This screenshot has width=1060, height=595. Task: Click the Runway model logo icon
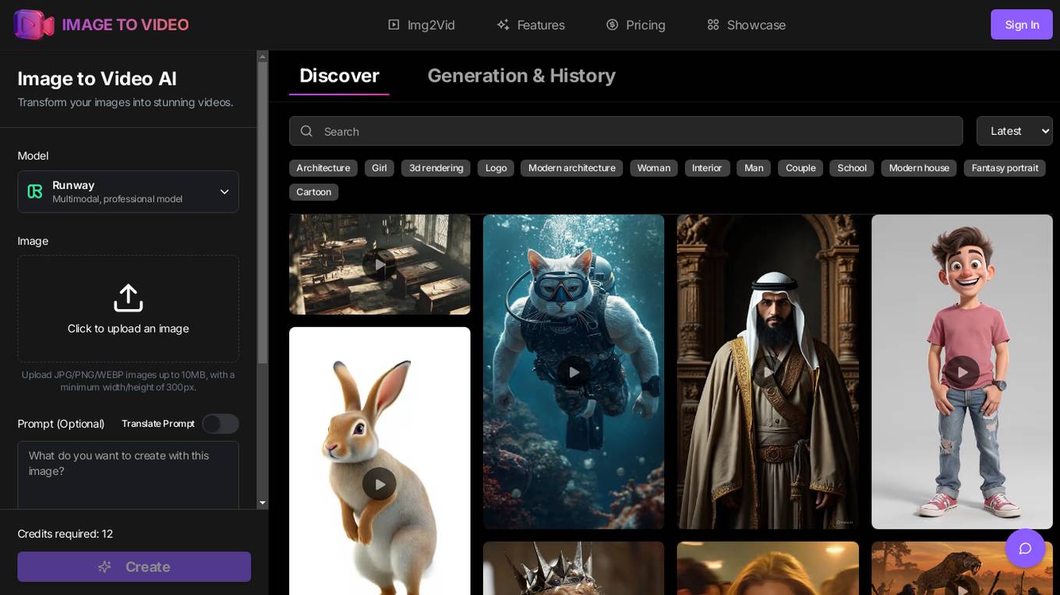35,192
